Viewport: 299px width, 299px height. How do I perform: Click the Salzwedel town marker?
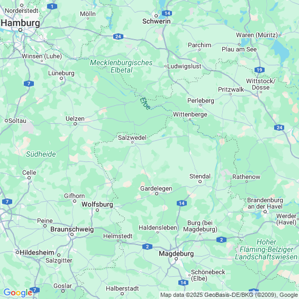(x=132, y=142)
